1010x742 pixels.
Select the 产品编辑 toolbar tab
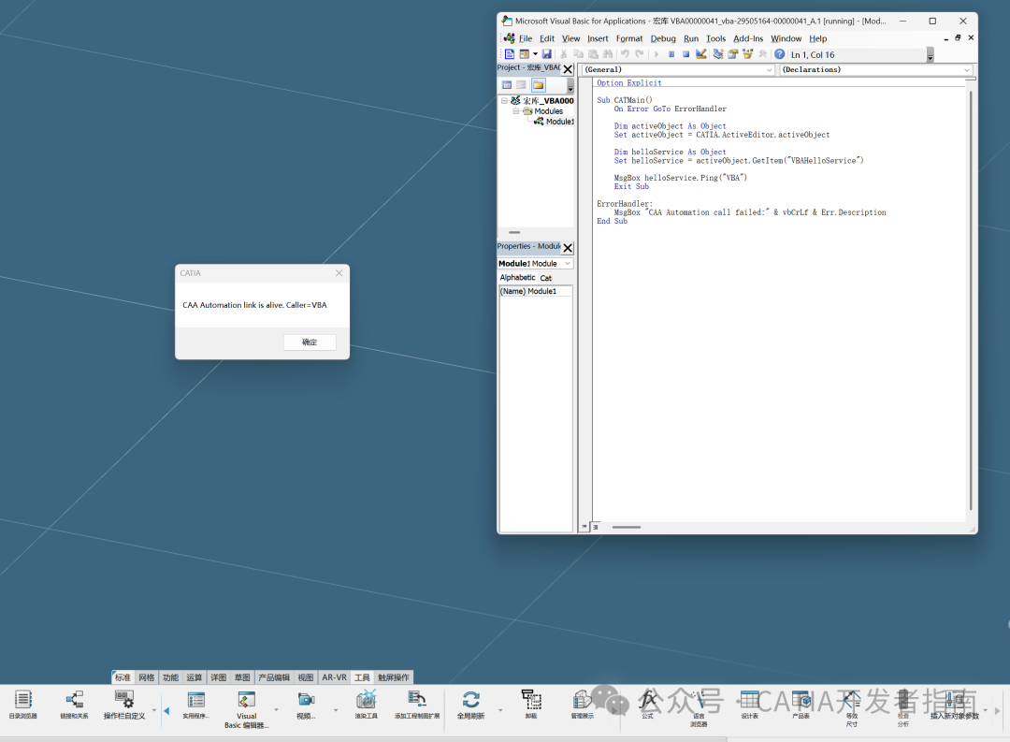pos(274,677)
